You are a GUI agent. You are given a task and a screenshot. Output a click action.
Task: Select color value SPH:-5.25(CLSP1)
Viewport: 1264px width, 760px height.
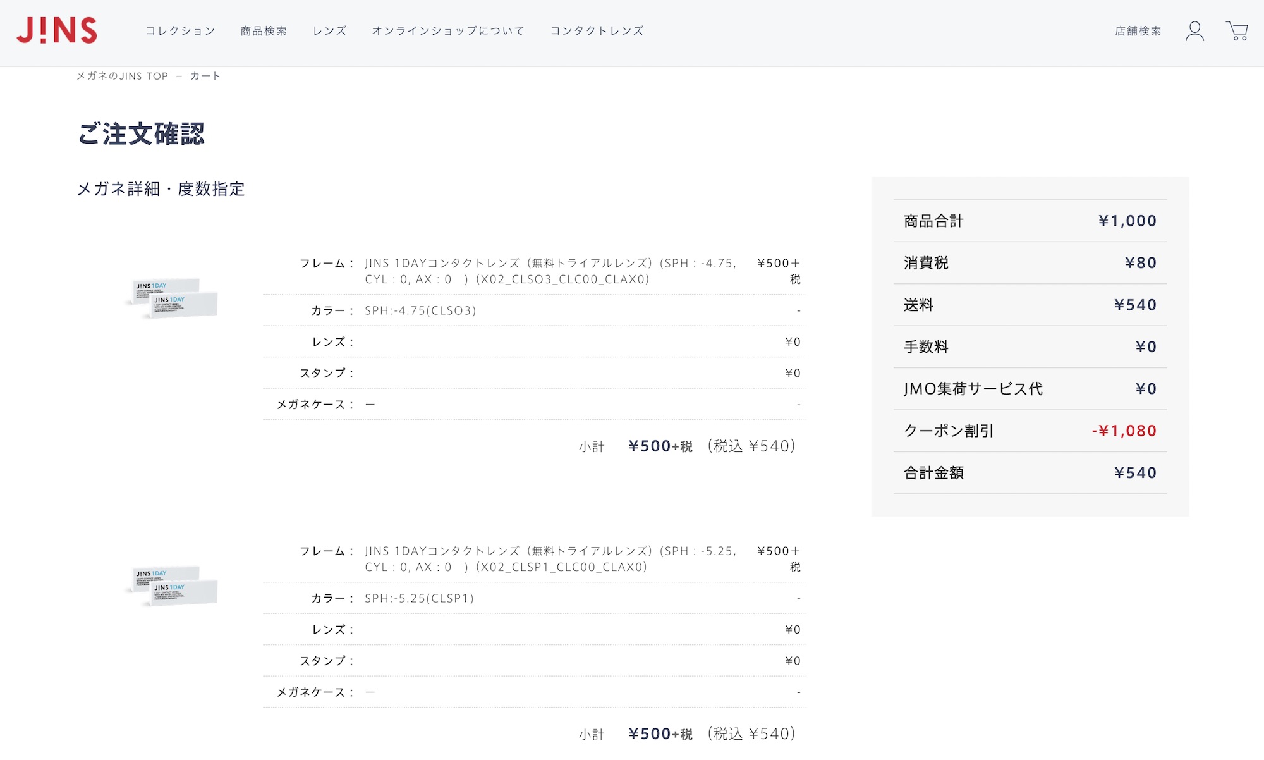click(419, 598)
